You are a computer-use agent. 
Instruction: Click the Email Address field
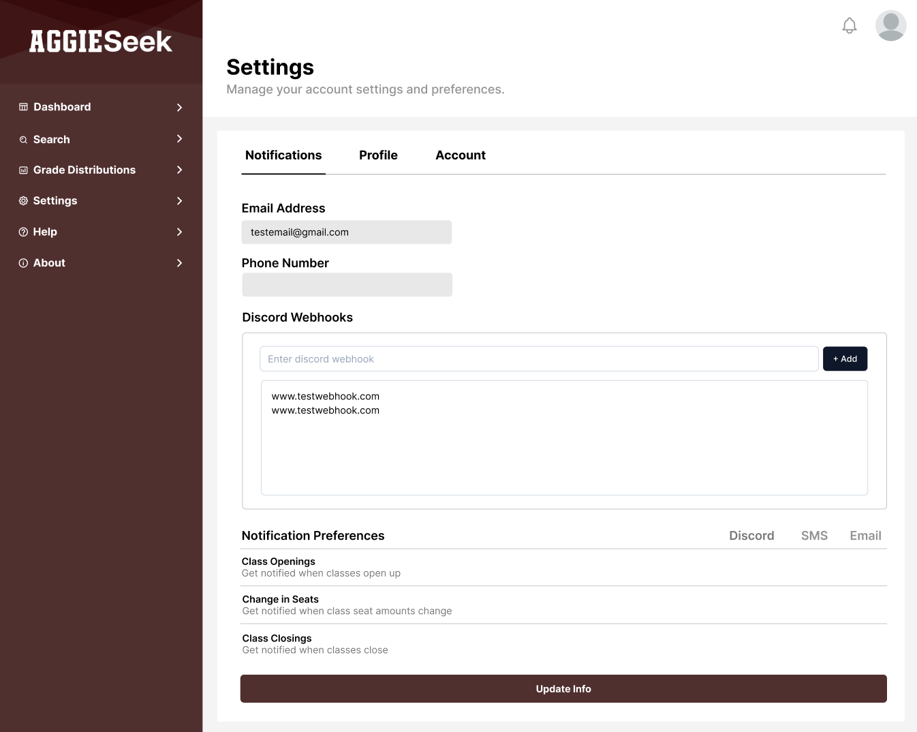coord(346,232)
